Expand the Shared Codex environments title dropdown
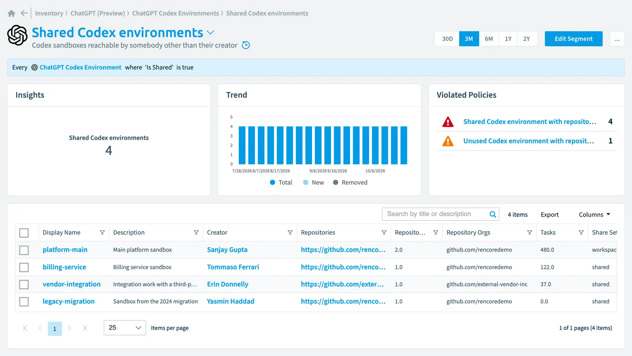The image size is (632, 356). point(211,32)
